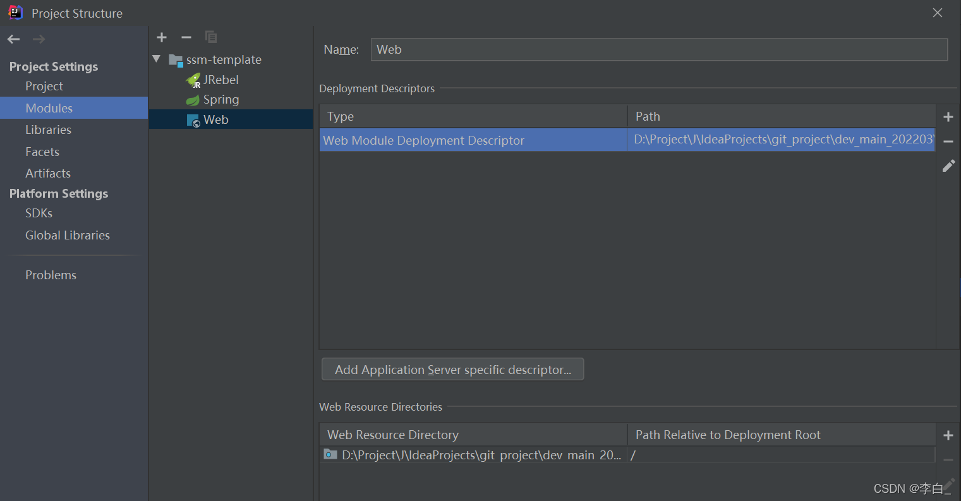This screenshot has width=961, height=501.
Task: Click the Web Resource Directory column header
Action: pos(473,435)
